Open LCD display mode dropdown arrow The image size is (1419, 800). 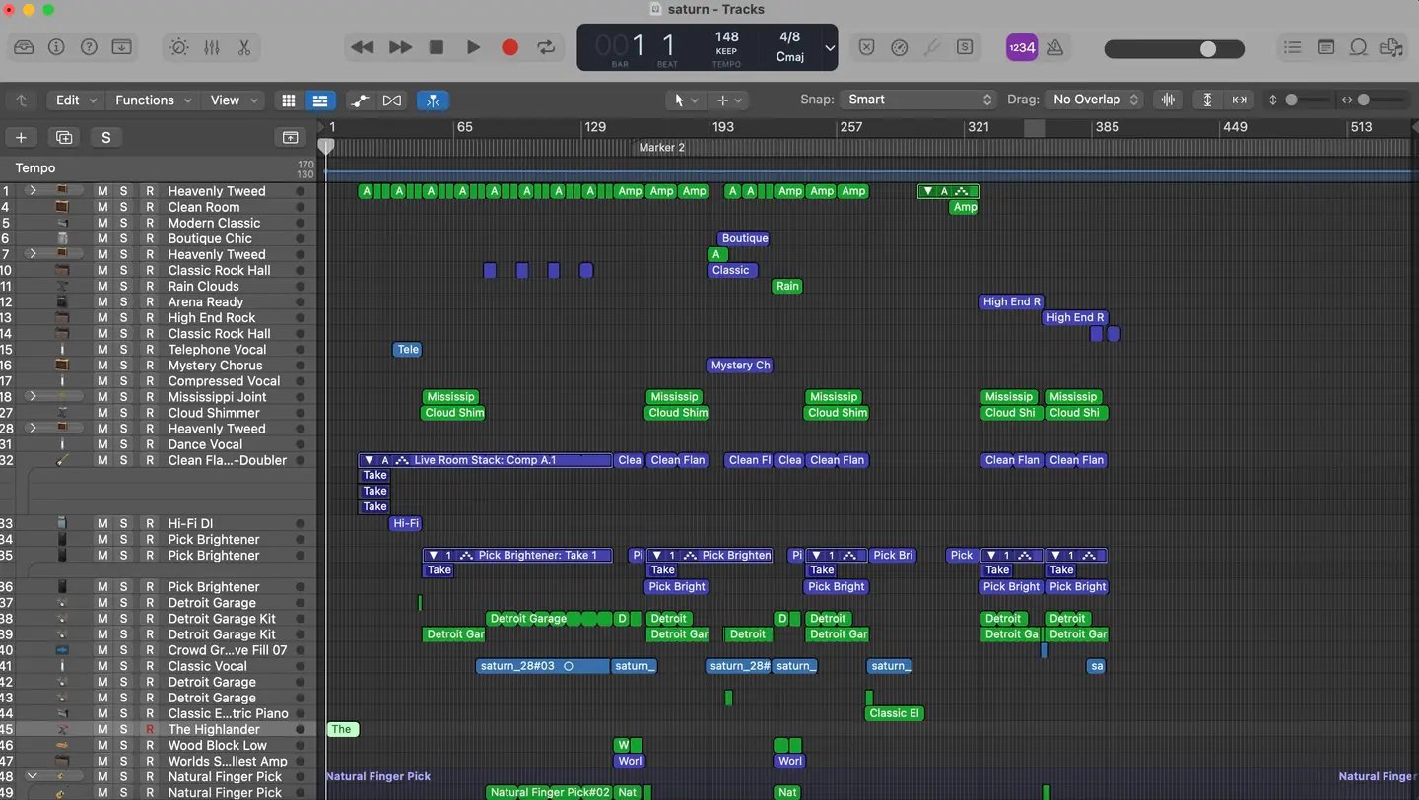click(830, 48)
